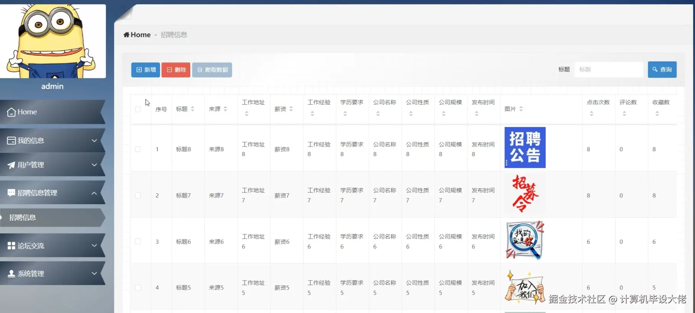Click the 新增 button

coord(146,70)
